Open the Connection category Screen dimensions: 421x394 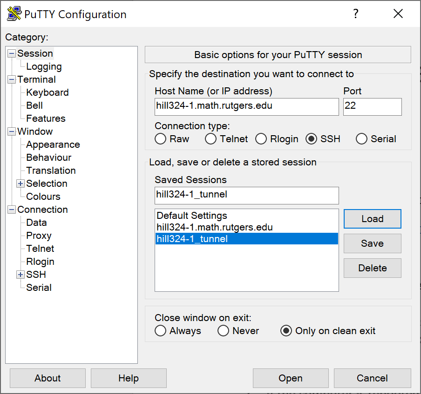(x=42, y=210)
